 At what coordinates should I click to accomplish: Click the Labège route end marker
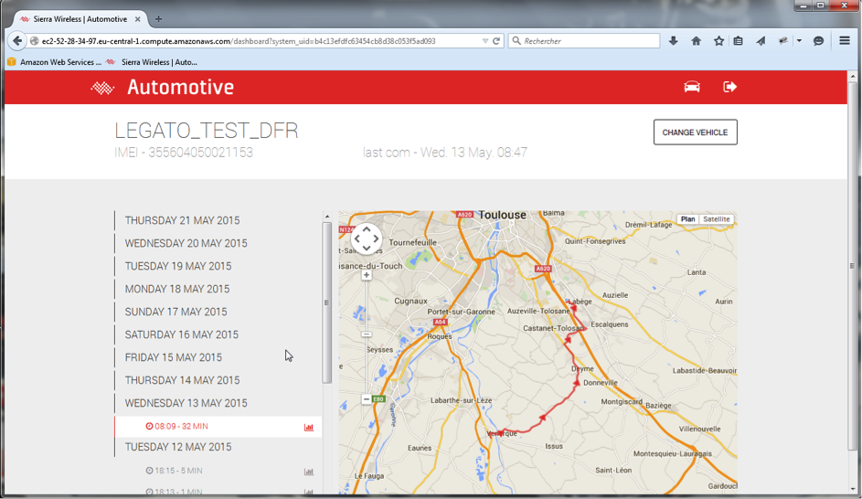click(573, 308)
